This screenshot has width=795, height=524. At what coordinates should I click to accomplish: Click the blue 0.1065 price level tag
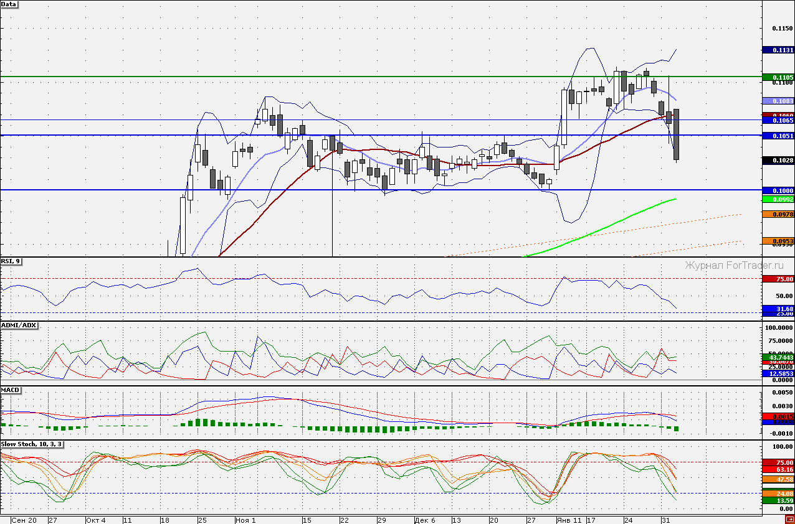click(x=778, y=120)
